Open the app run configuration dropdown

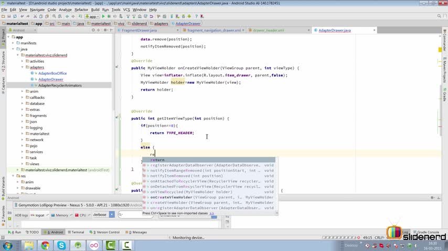pyautogui.click(x=93, y=16)
